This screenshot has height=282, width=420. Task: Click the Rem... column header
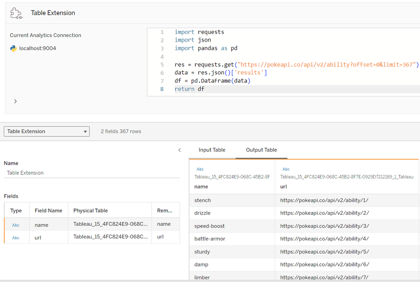pyautogui.click(x=165, y=211)
